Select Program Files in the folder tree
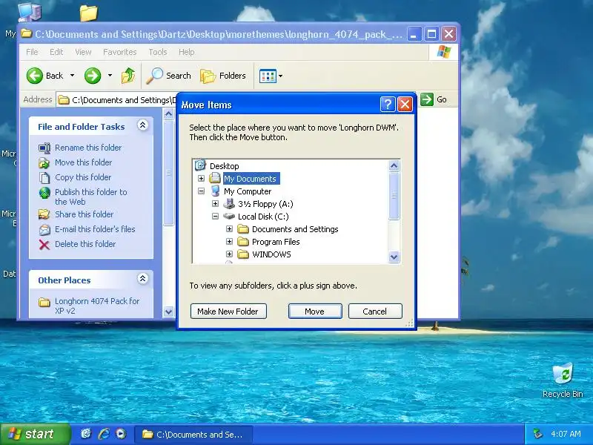This screenshot has height=445, width=593. [276, 242]
